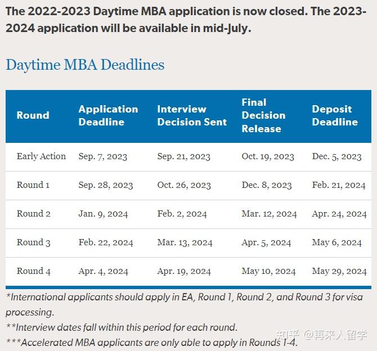Click the Daytime MBA Deadlines heading

[x=85, y=65]
